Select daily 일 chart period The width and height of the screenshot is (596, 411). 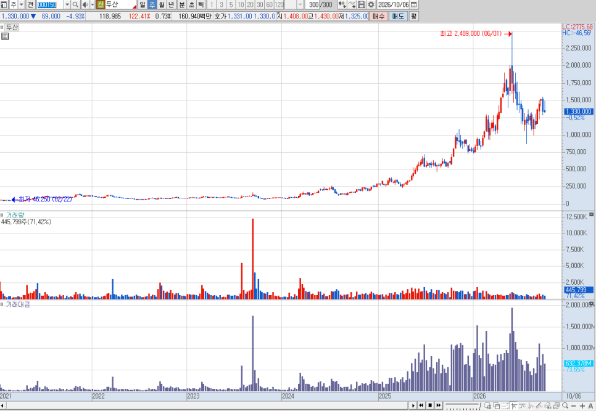[x=142, y=4]
